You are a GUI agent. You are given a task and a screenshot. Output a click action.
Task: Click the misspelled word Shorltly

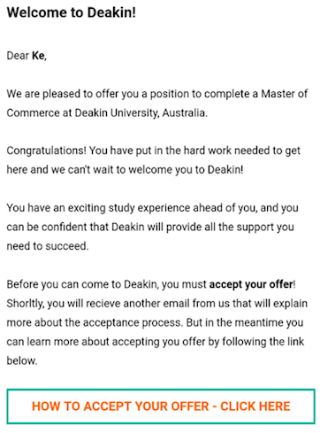point(25,304)
